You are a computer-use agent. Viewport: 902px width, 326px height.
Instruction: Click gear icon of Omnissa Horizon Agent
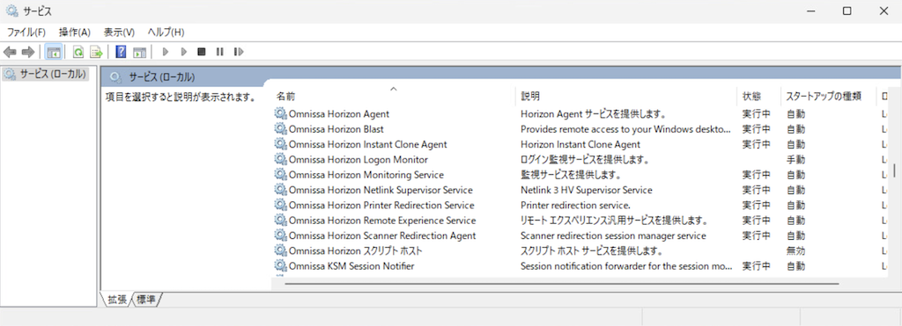(280, 113)
